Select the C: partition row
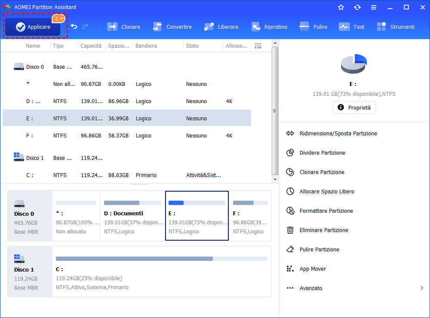The image size is (430, 318). [127, 175]
